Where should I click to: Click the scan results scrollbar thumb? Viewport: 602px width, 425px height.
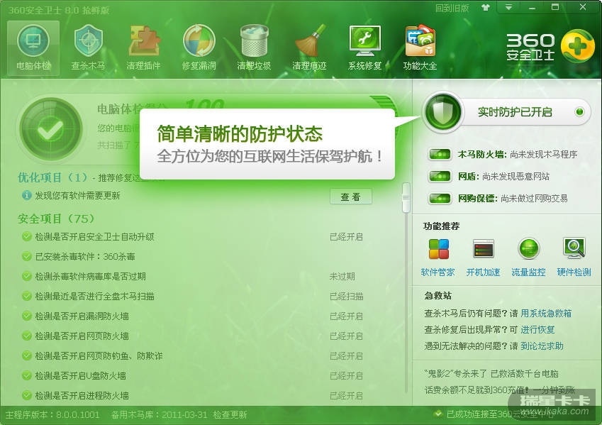[406, 197]
